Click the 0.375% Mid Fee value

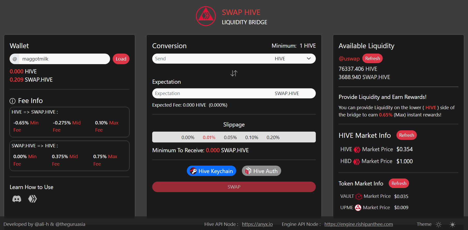65,160
